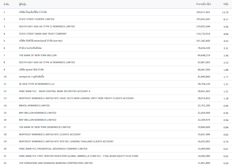
Task: Click THE BANK OF NEW YORK MELLON
Action: (38, 55)
